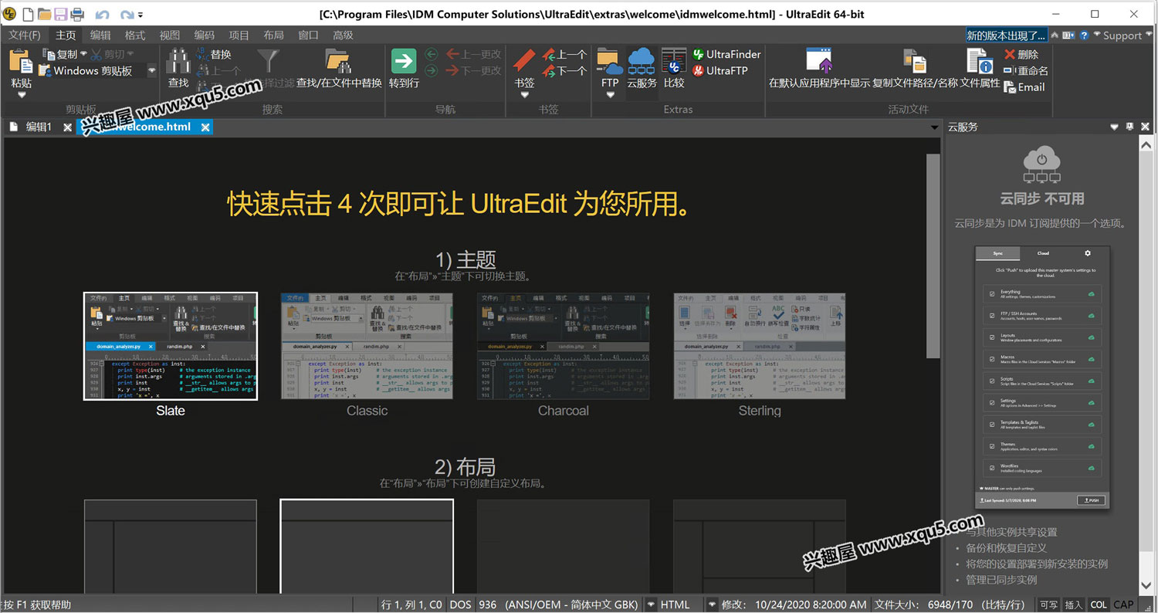Pin the 云服务 panel with pushpin icon
The image size is (1158, 613).
[x=1129, y=127]
